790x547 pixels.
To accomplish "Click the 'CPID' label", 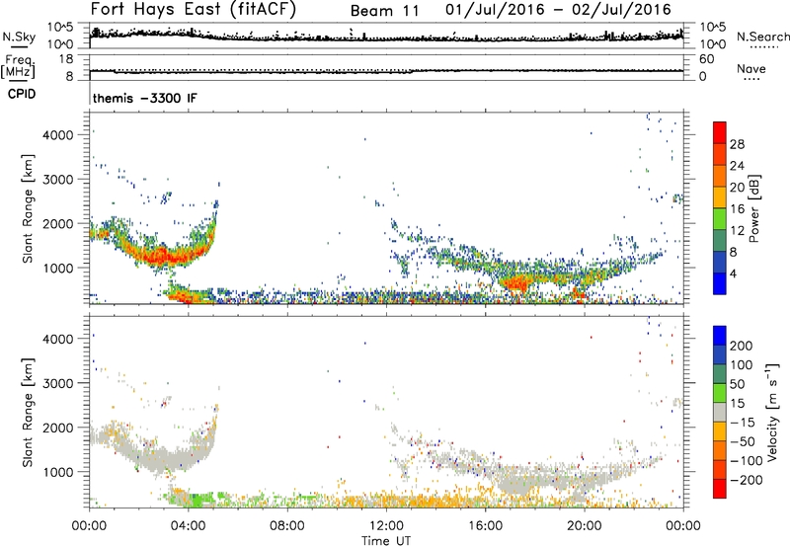I will [22, 94].
